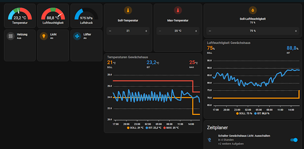304x149 pixels.
Task: Open the Luftdruck gauge card
Action: (86, 16)
